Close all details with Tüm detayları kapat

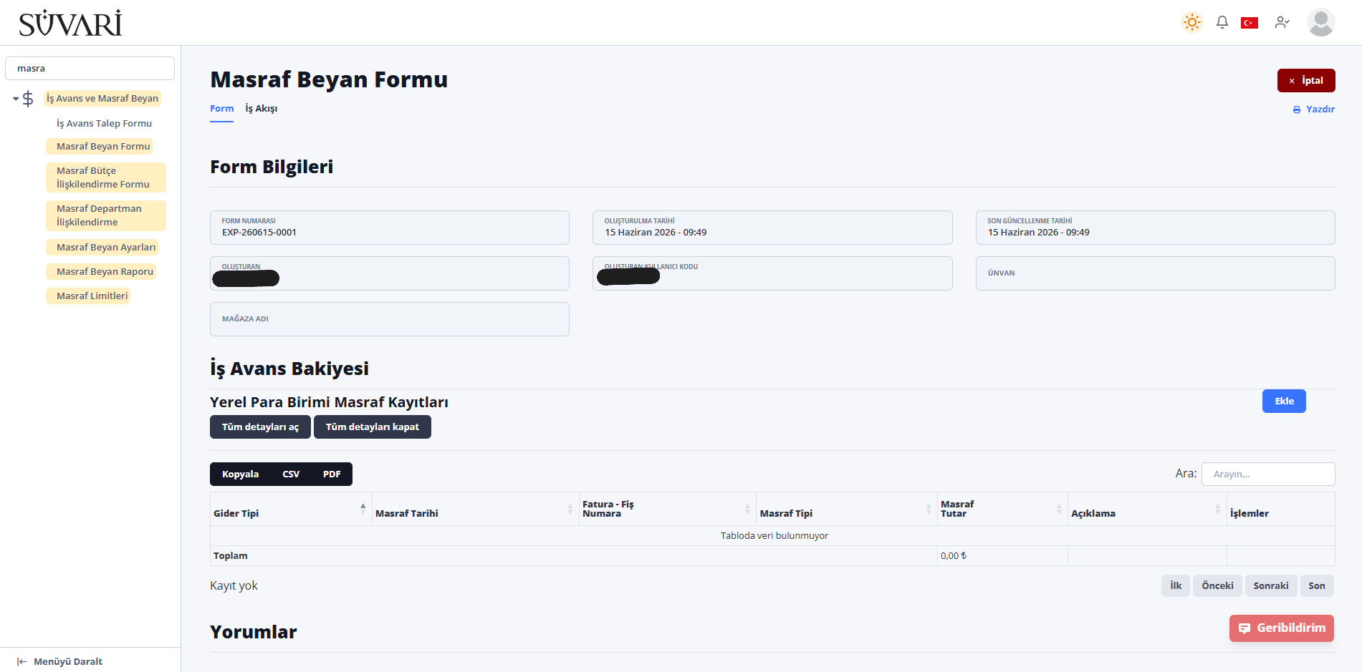click(373, 427)
